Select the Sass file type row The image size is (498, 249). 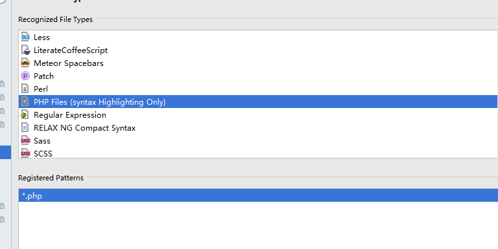pos(258,140)
